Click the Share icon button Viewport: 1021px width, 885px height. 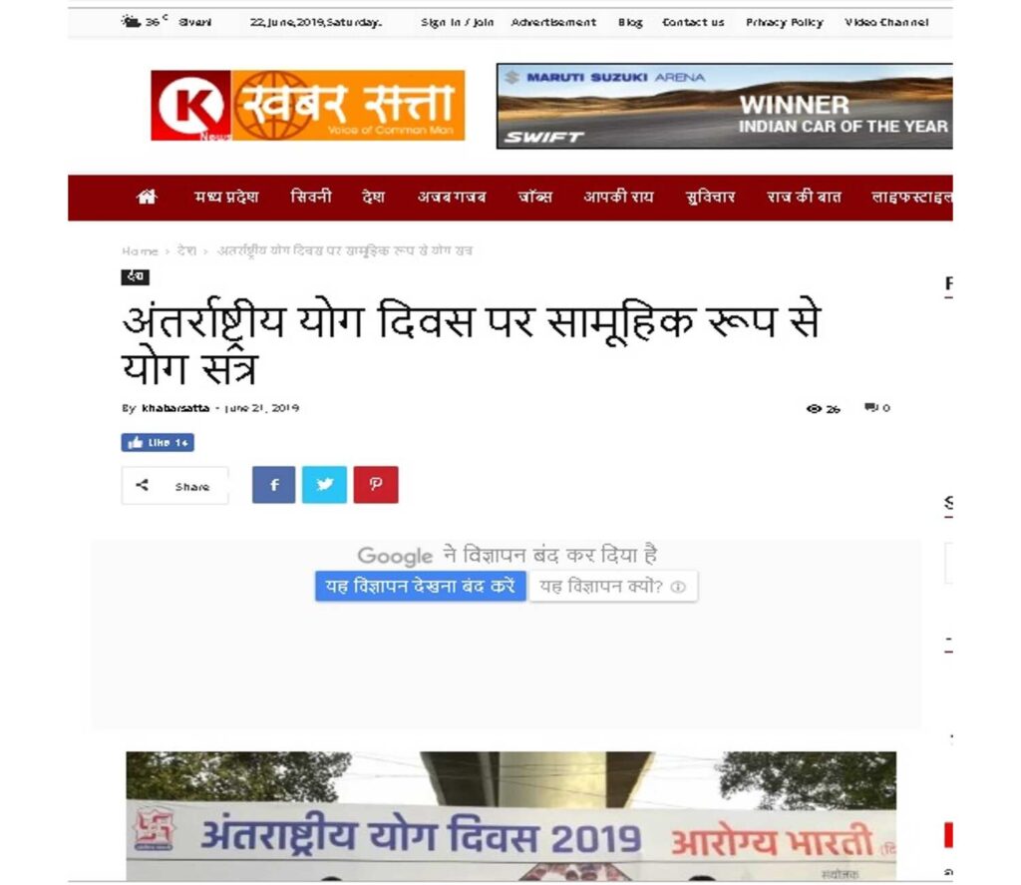[x=174, y=486]
